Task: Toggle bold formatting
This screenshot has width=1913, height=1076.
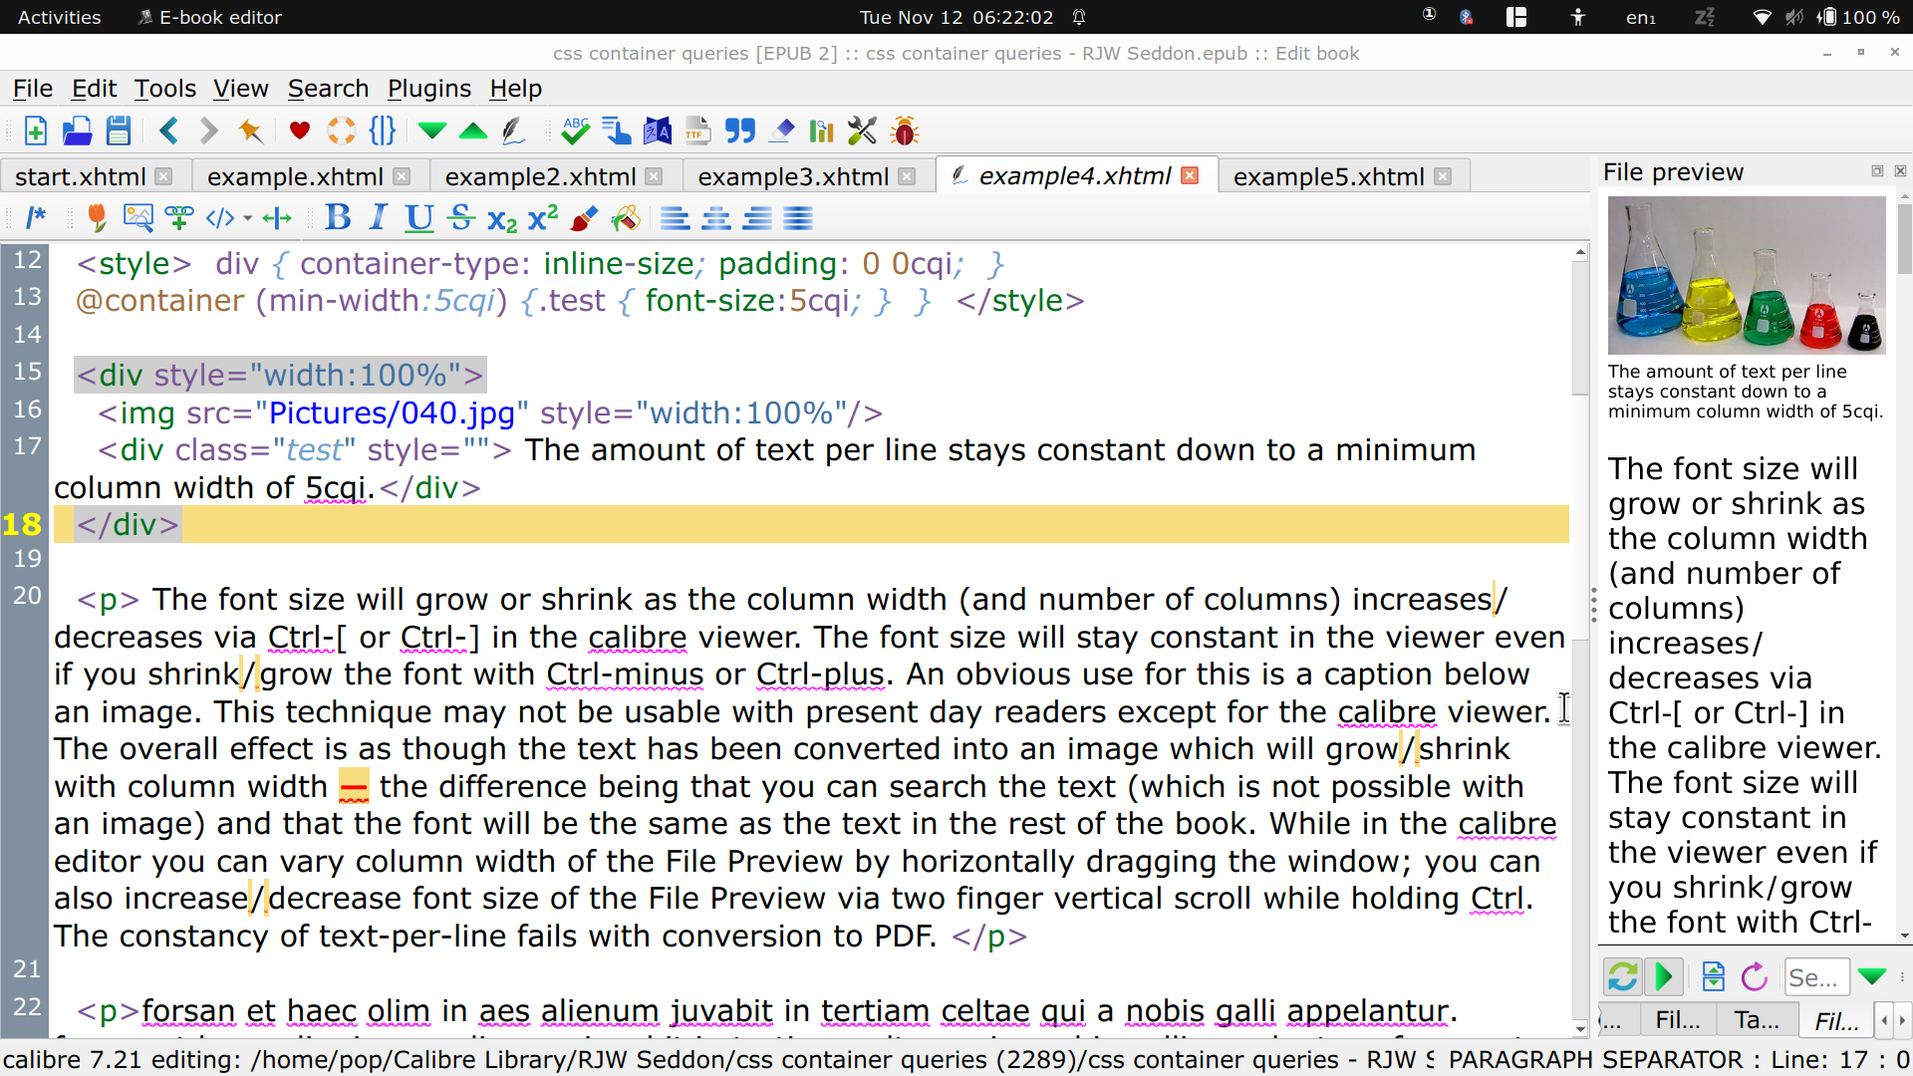Action: point(338,217)
